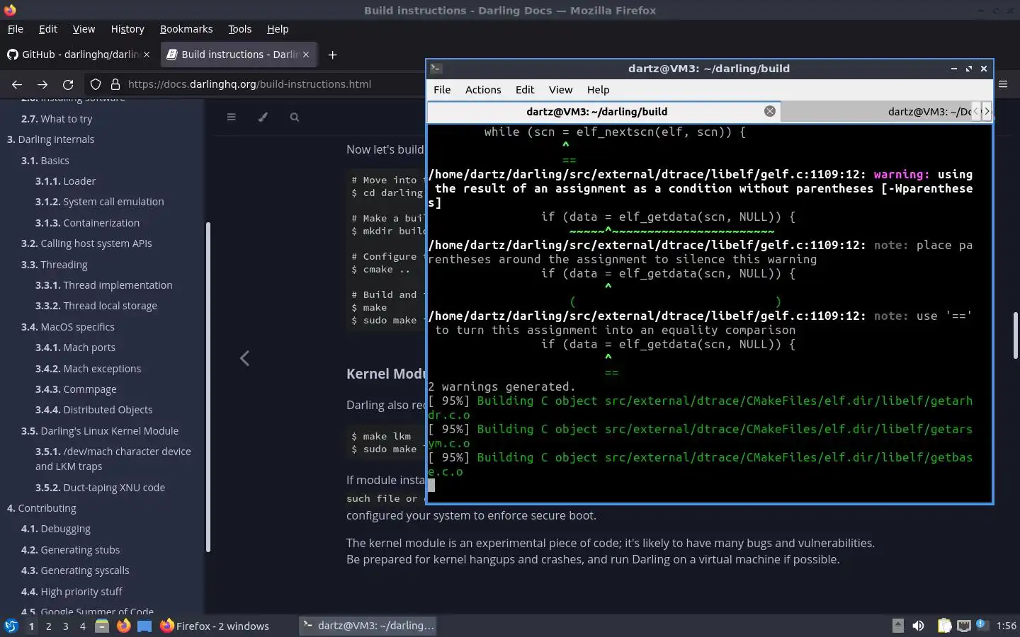Open the docs theme brush icon
Screen dimensions: 1020x637
coord(263,117)
